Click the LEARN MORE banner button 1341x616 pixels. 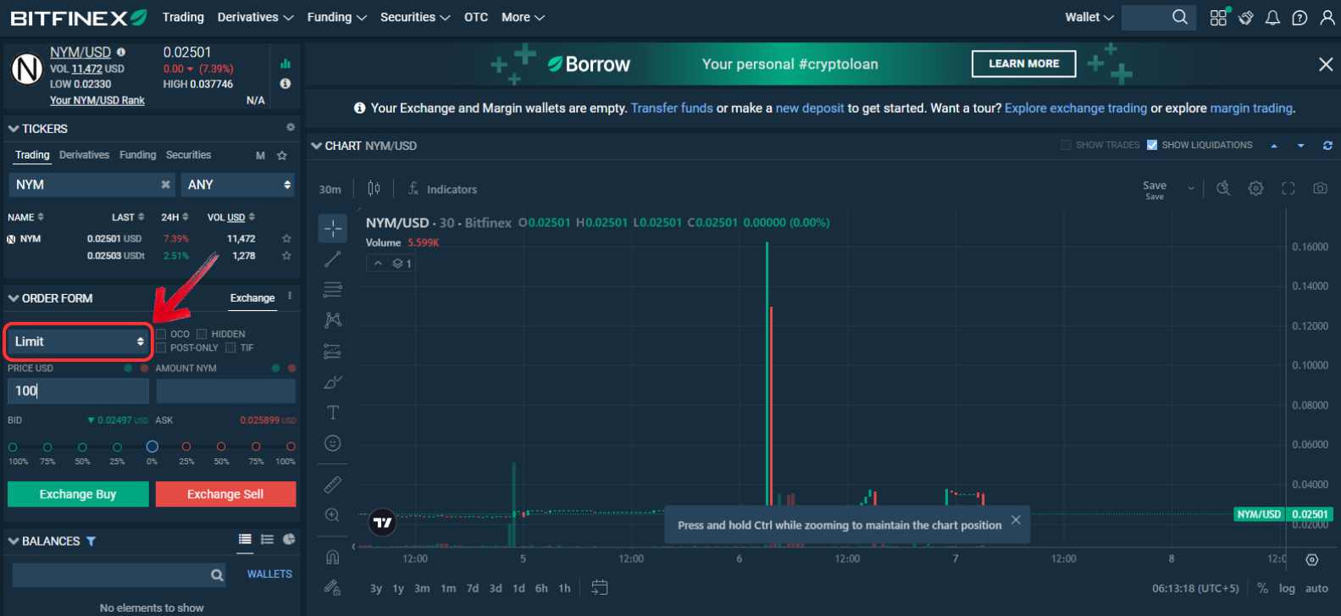coord(1023,64)
